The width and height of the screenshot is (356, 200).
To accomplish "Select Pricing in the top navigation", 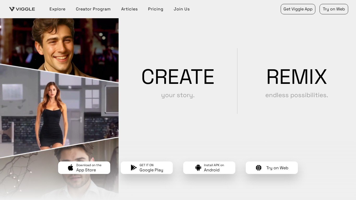I will 156,9.
